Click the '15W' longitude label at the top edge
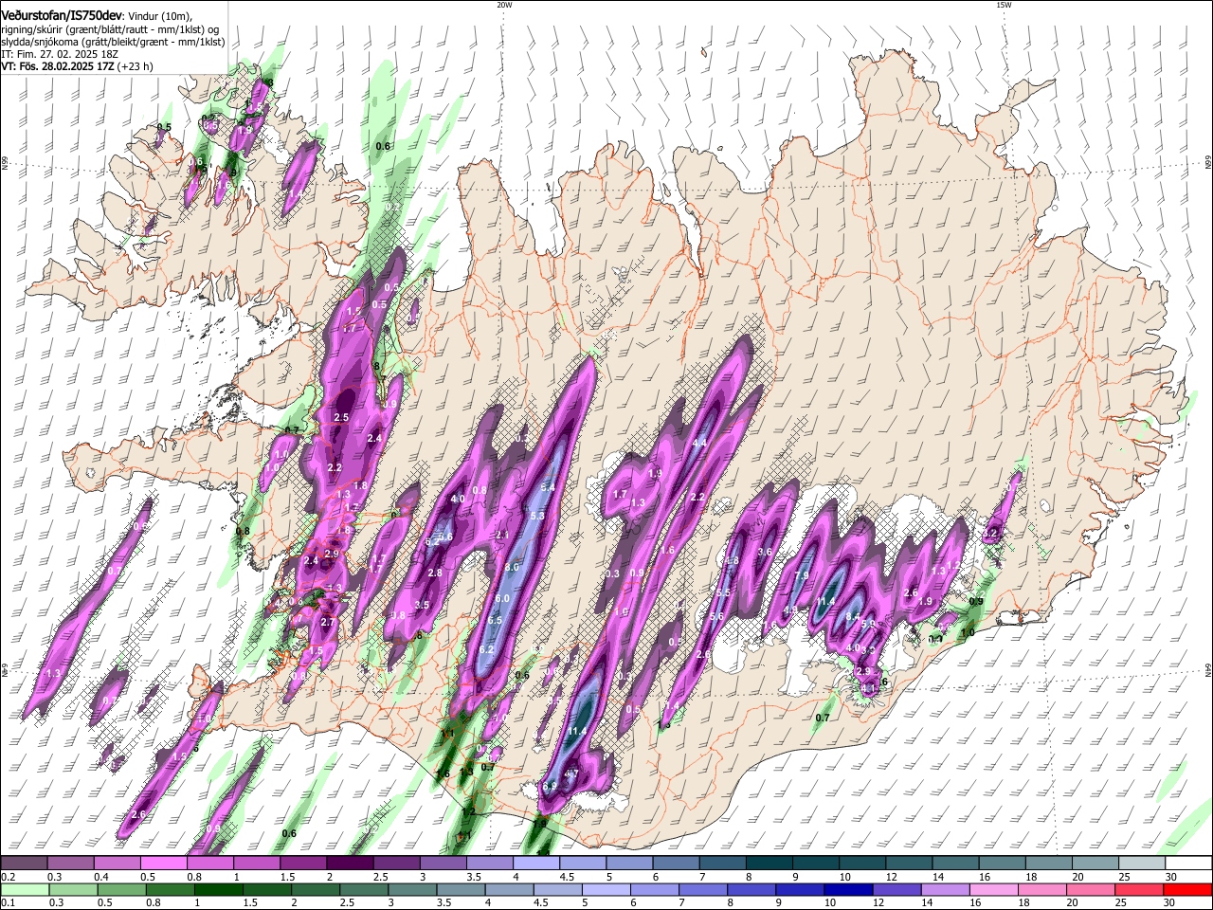 point(1004,5)
